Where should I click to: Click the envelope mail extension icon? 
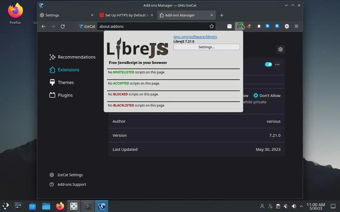click(x=229, y=26)
